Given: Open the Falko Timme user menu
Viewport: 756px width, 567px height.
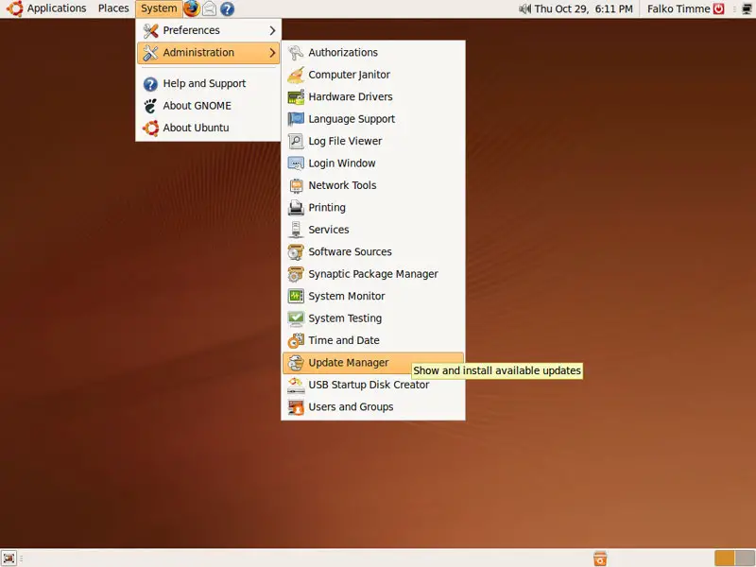Looking at the screenshot, I should click(x=679, y=9).
